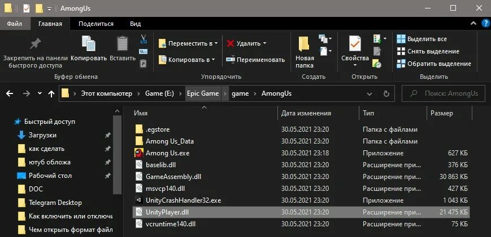
Task: Go to Этот компьютер breadcrumb
Action: point(106,93)
